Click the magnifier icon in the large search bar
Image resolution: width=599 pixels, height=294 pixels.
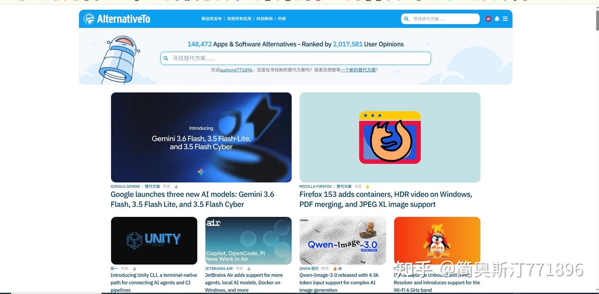(x=166, y=58)
